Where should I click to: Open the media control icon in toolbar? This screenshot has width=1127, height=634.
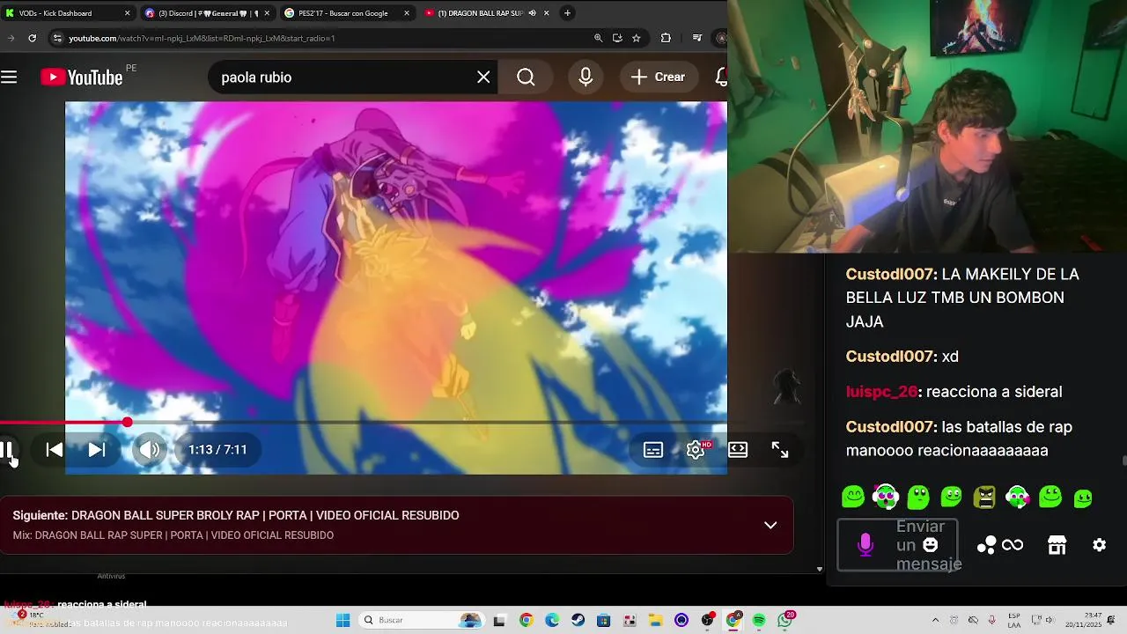697,38
